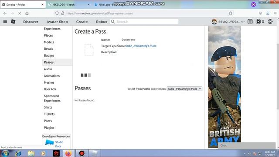Click the Roblox Studio icon under Developer Resources
Viewport: 279px width, 157px height.
point(49,143)
